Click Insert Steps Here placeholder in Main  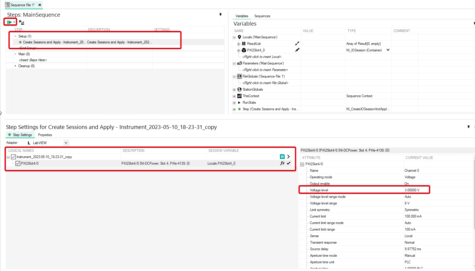(33, 60)
